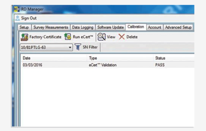206x131 pixels.
Task: Select the Software Update tab
Action: (x=111, y=27)
